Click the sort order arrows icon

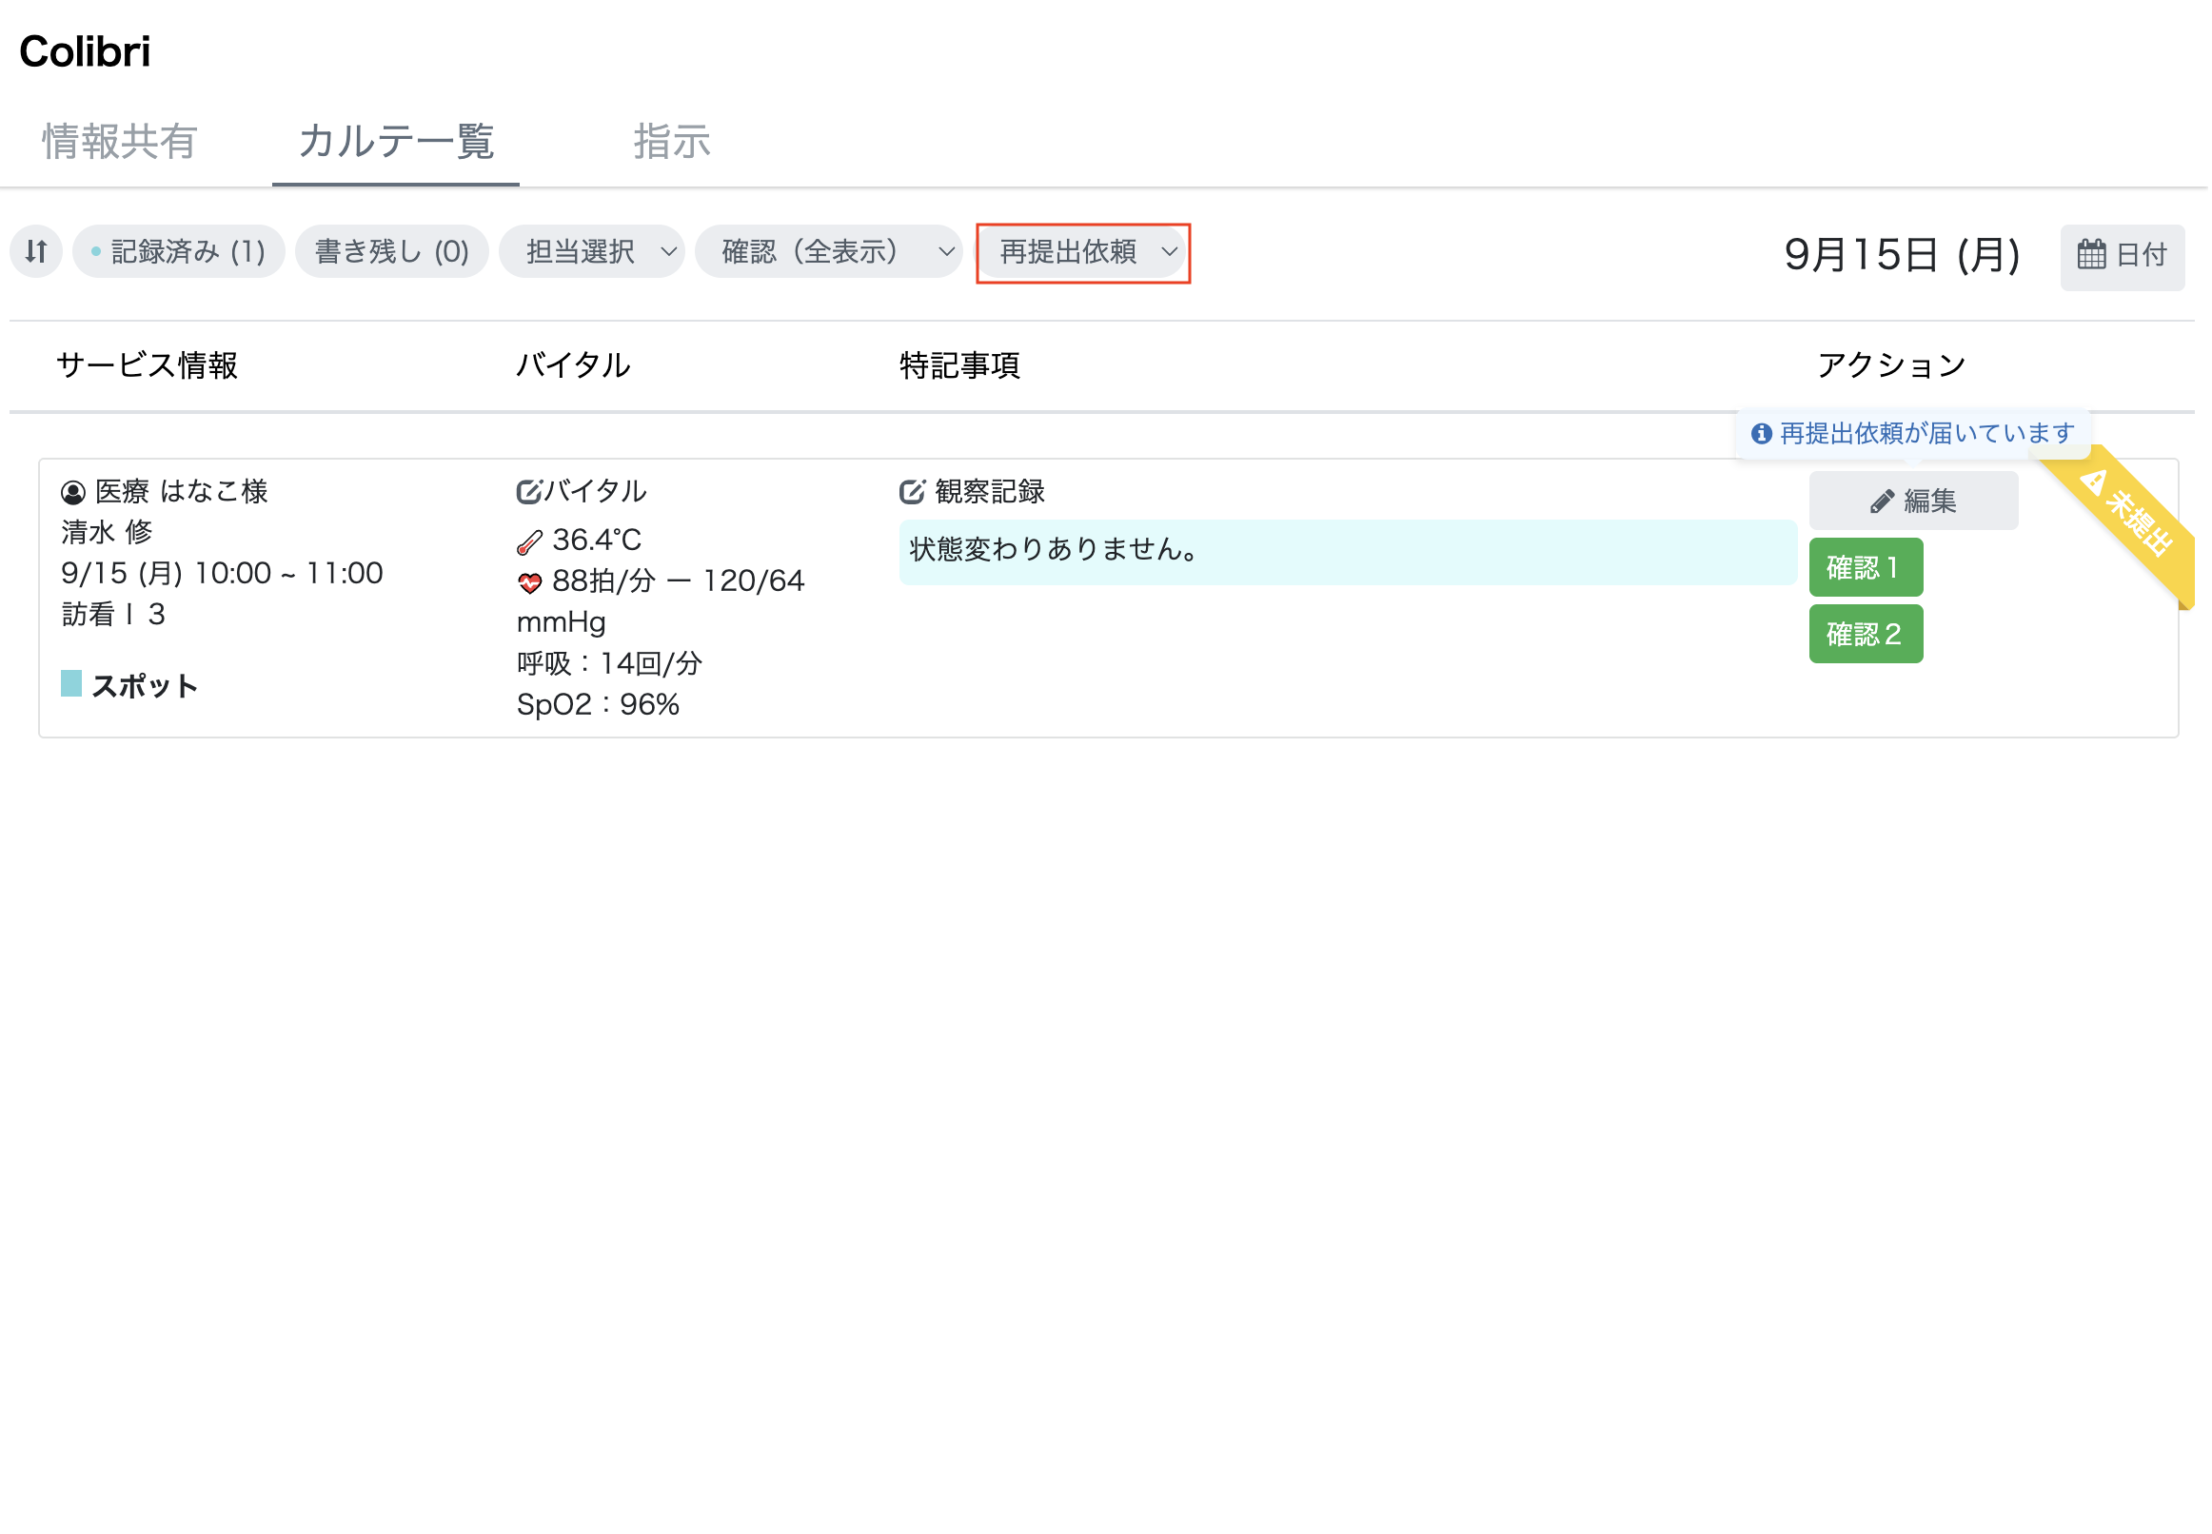(35, 252)
